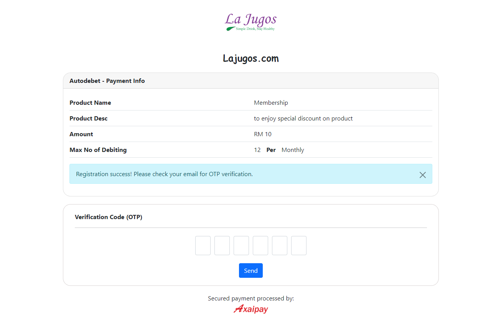496x320 pixels.
Task: Focus the second OTP digit box
Action: pyautogui.click(x=222, y=246)
